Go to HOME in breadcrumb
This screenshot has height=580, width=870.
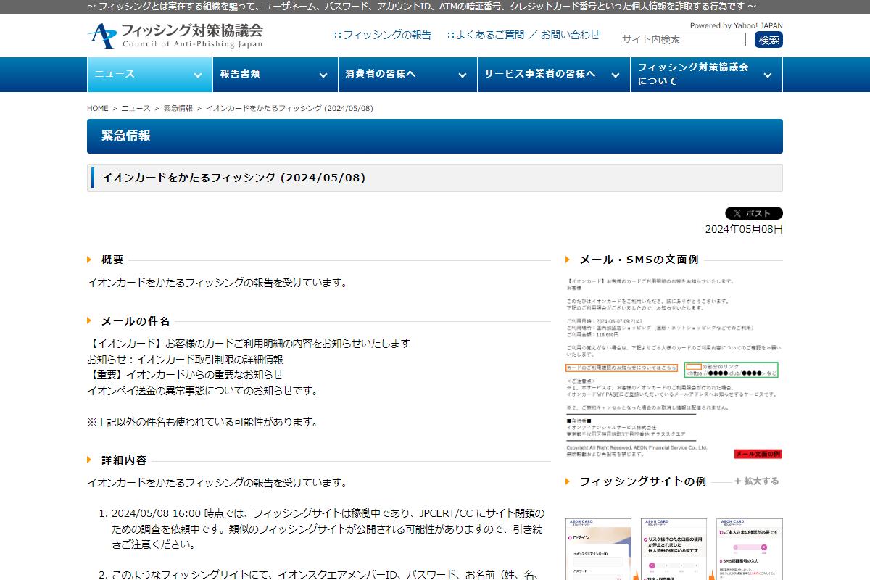98,108
